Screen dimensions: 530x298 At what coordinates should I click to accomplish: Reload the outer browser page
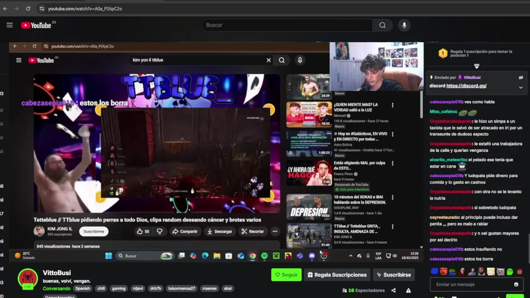pyautogui.click(x=28, y=8)
